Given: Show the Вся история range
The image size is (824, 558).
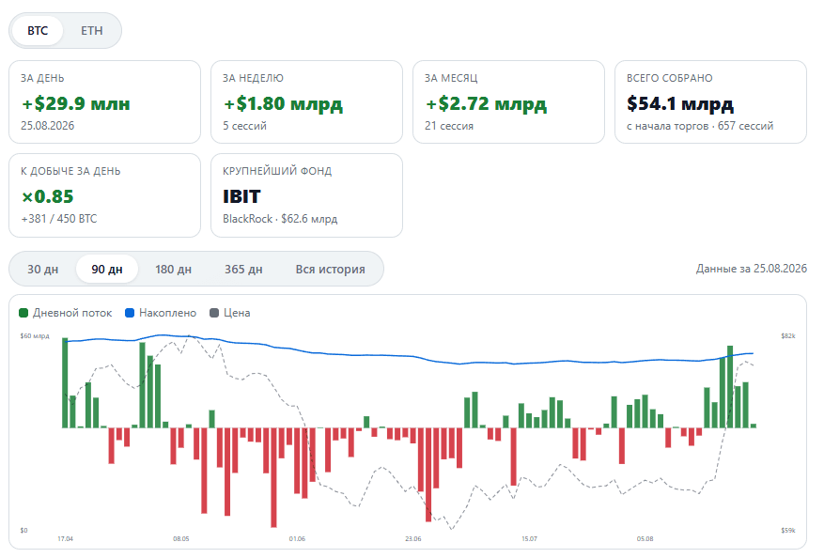Looking at the screenshot, I should click(330, 269).
